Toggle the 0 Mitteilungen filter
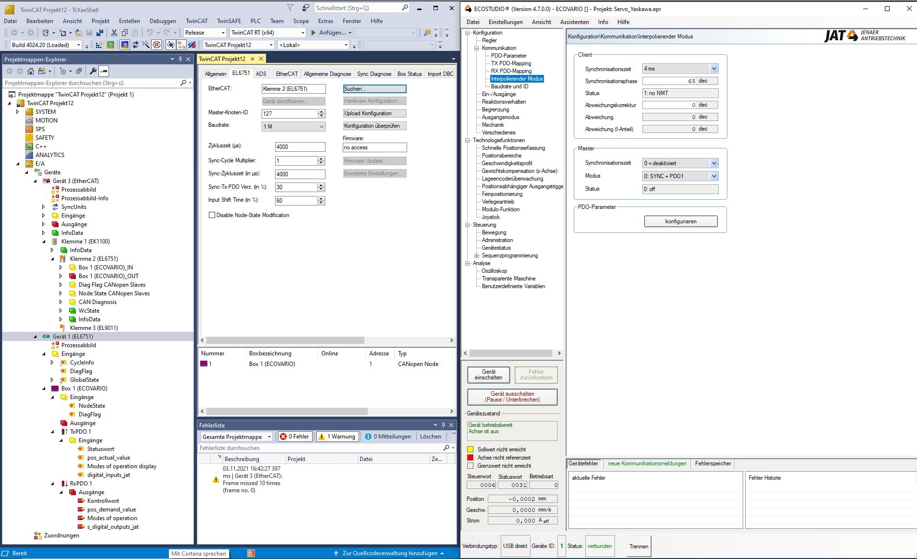 coord(388,437)
